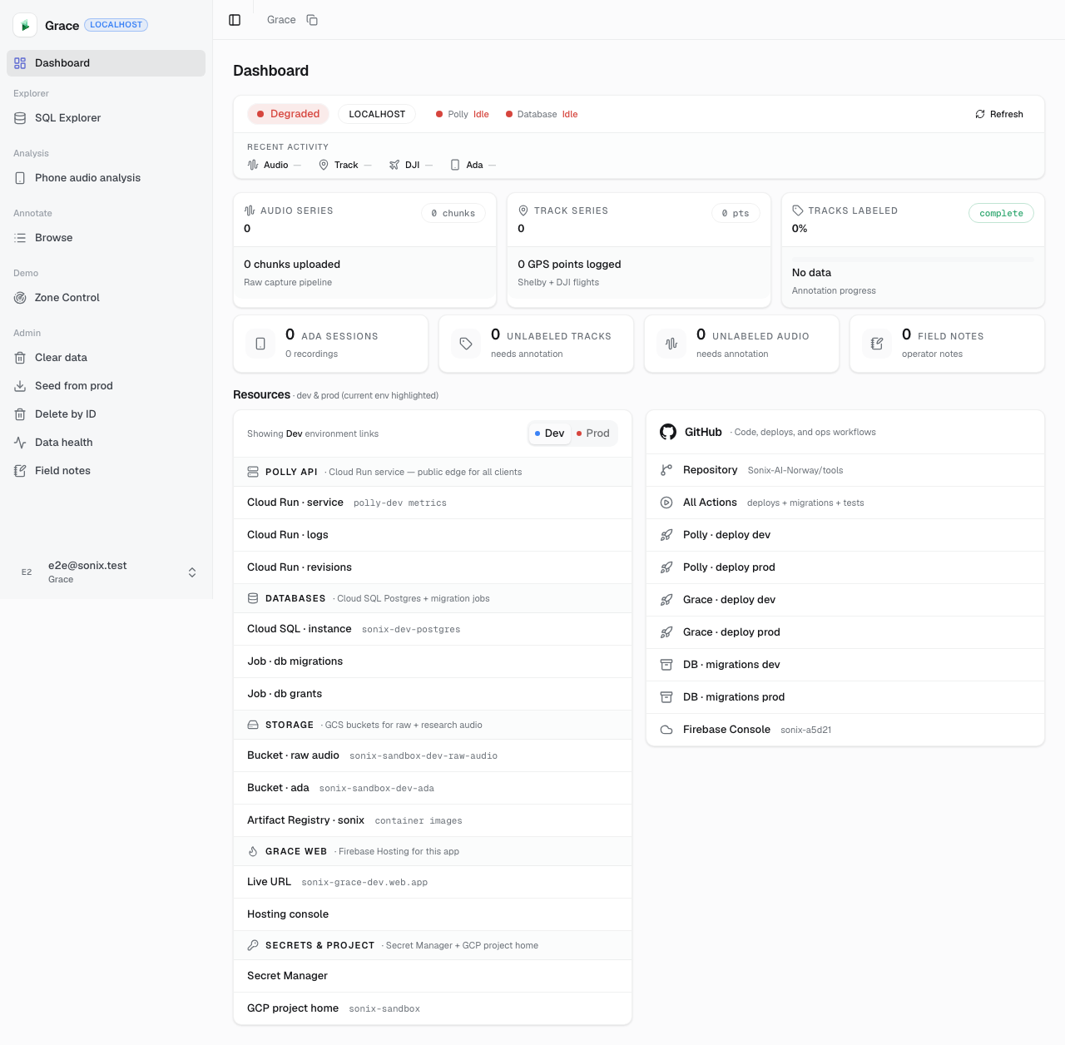Open Cloud SQL instance link

point(433,629)
